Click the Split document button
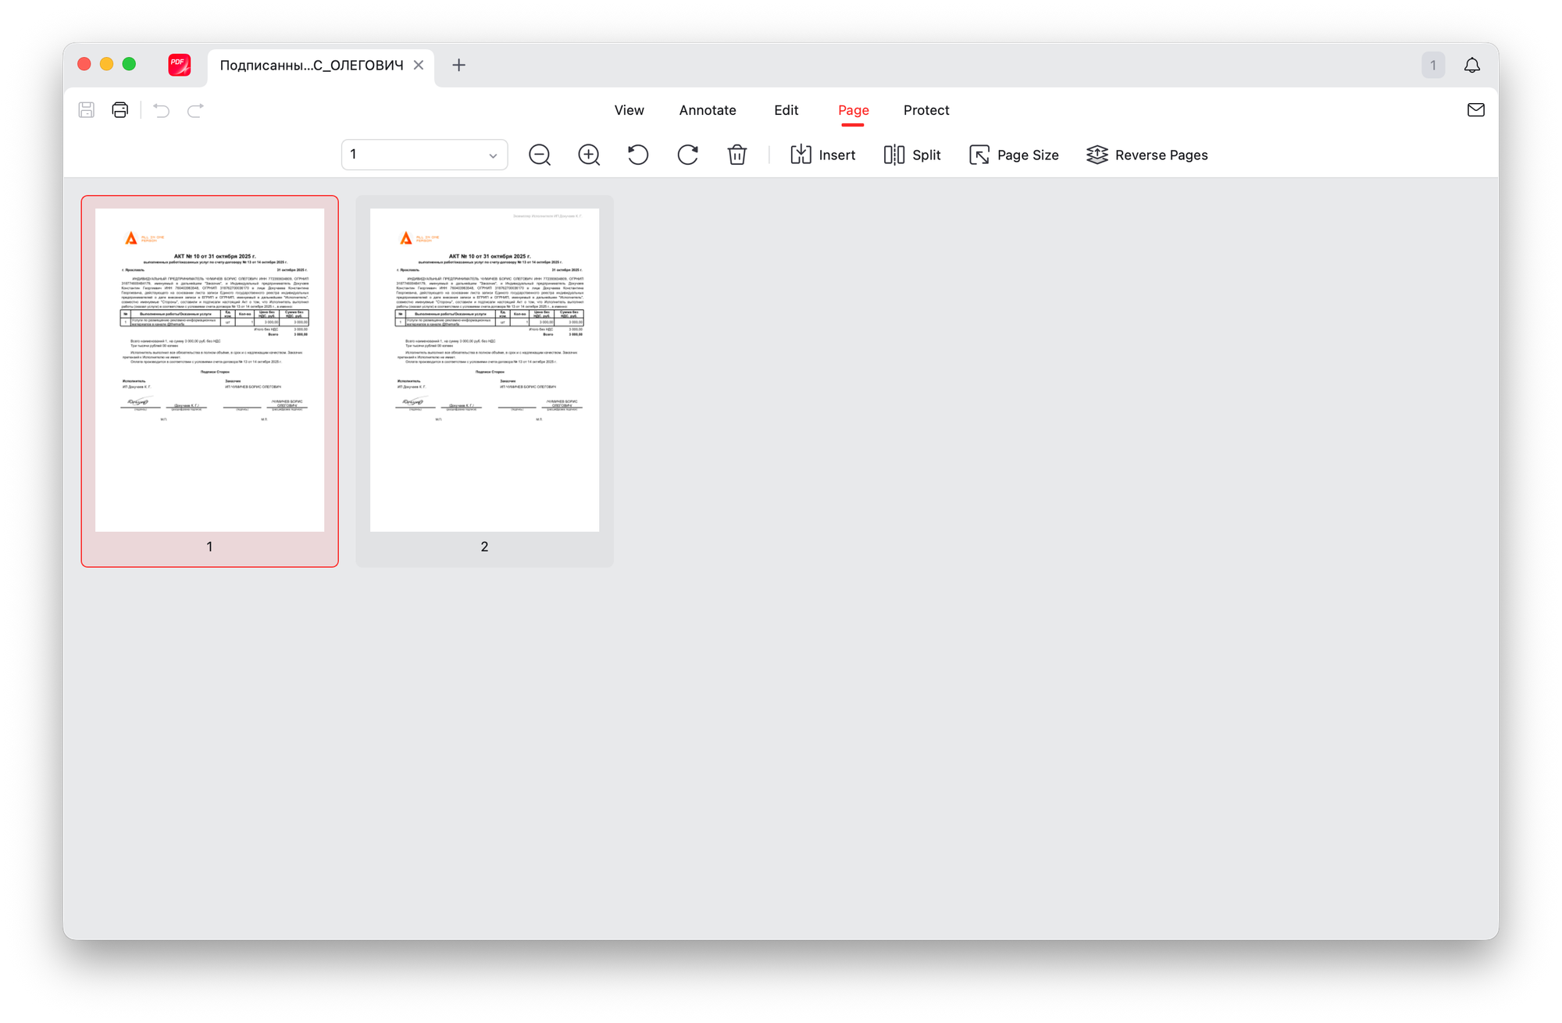1562x1023 pixels. pos(911,155)
